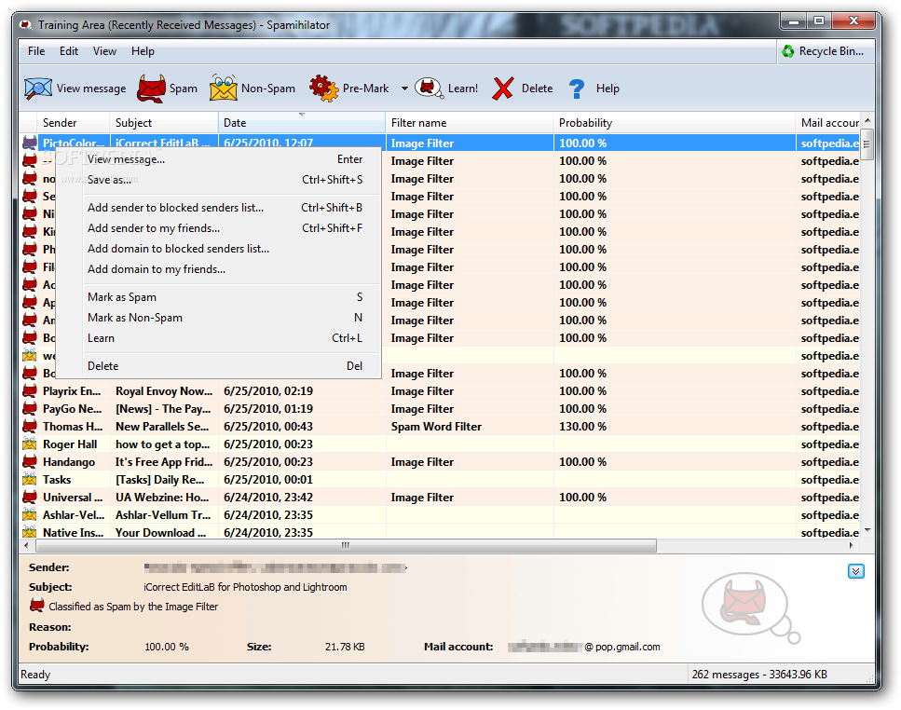
Task: Click spam icon of Playrix En... row
Action: (29, 391)
